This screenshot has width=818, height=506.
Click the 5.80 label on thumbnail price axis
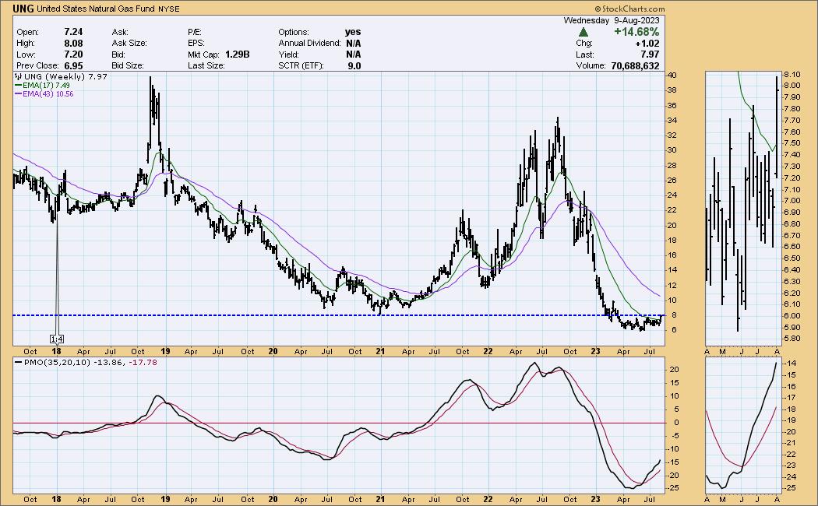point(792,339)
